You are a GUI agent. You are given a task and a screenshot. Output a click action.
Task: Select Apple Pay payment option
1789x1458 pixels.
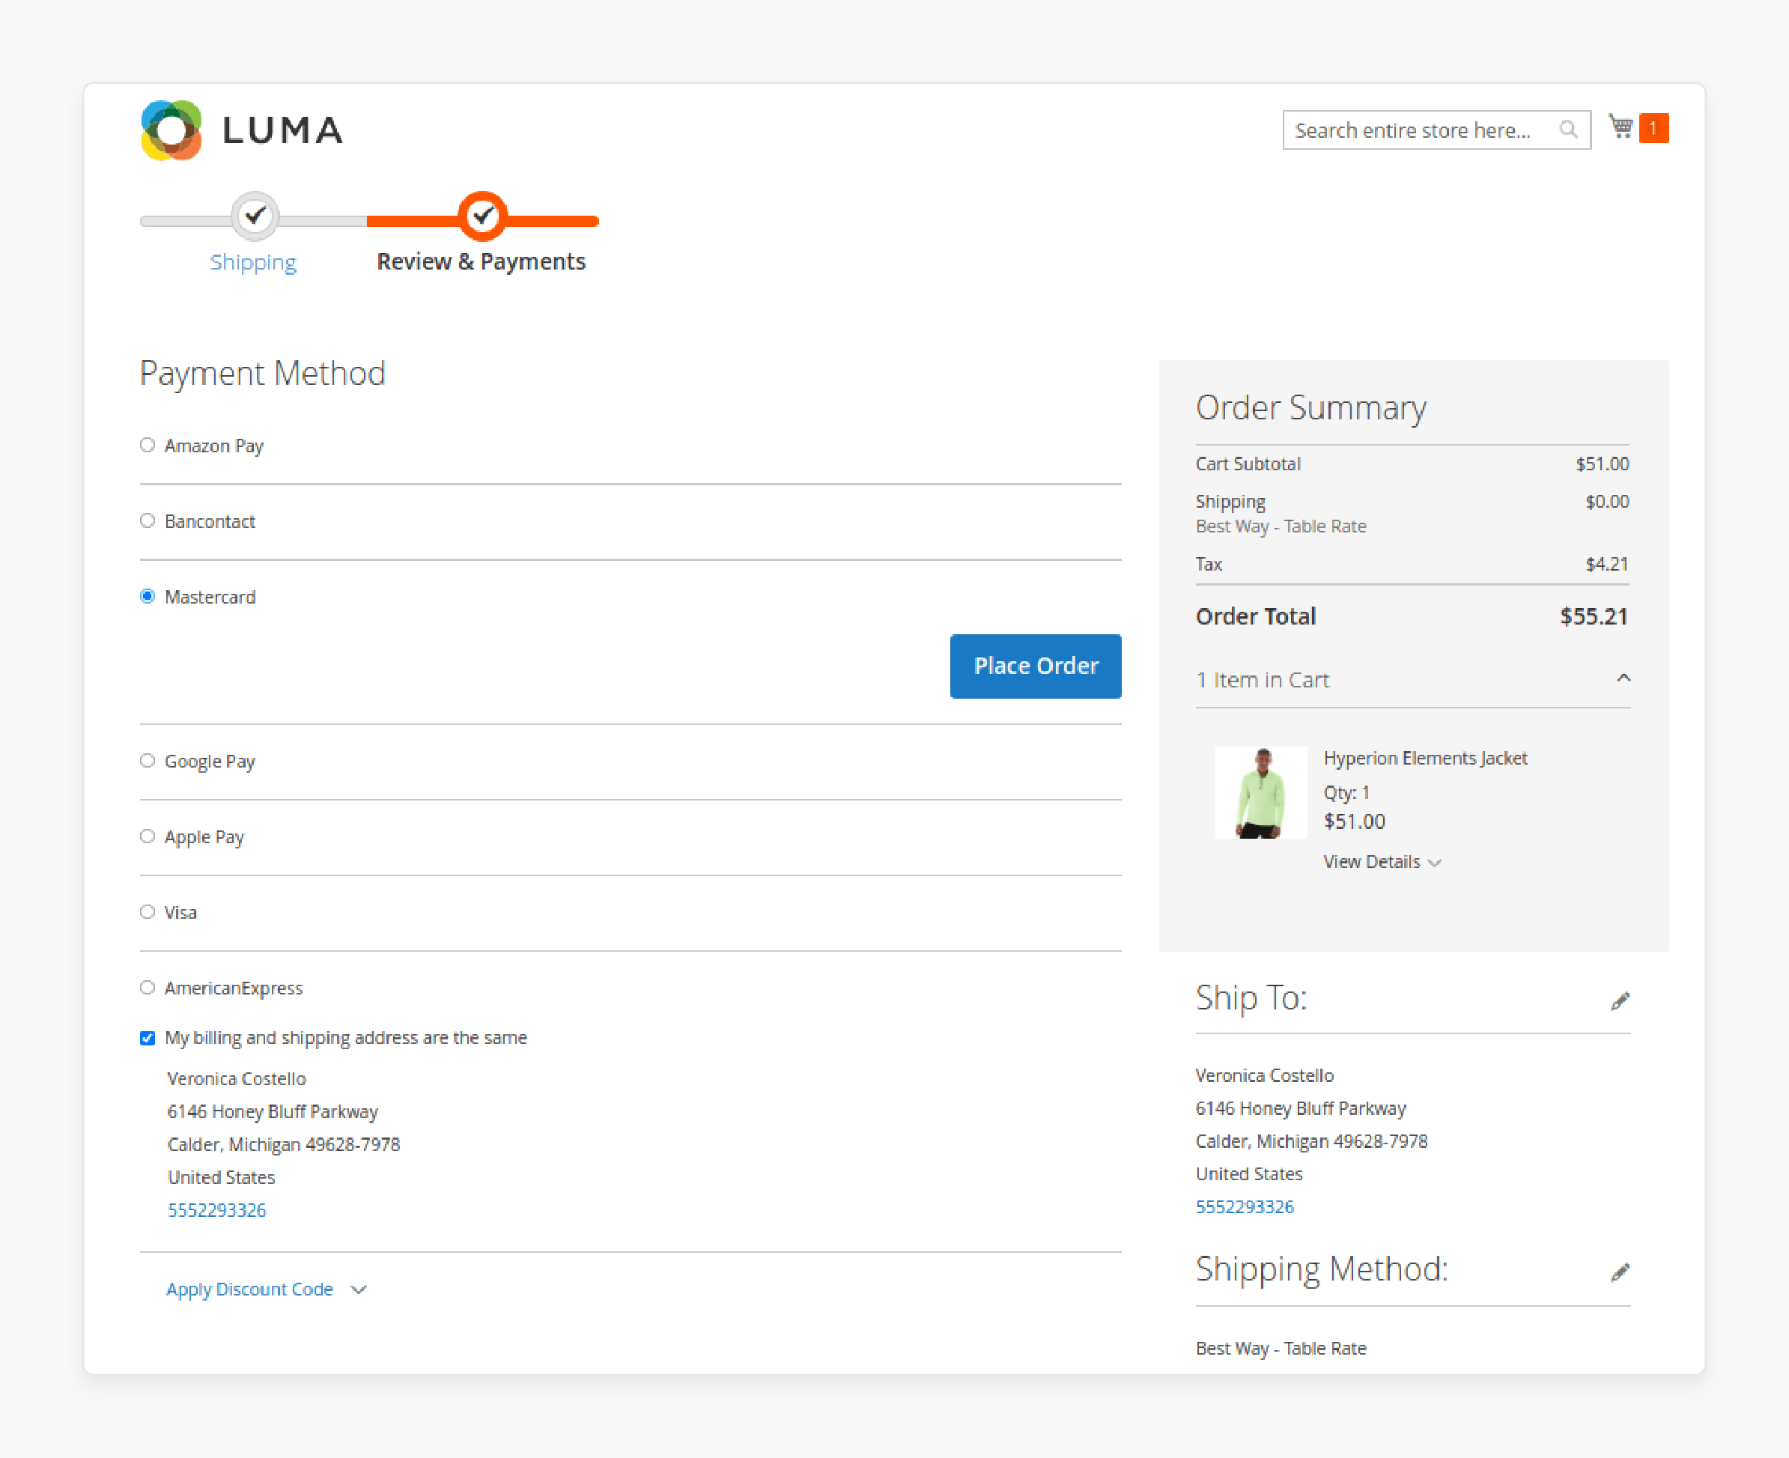[x=148, y=836]
